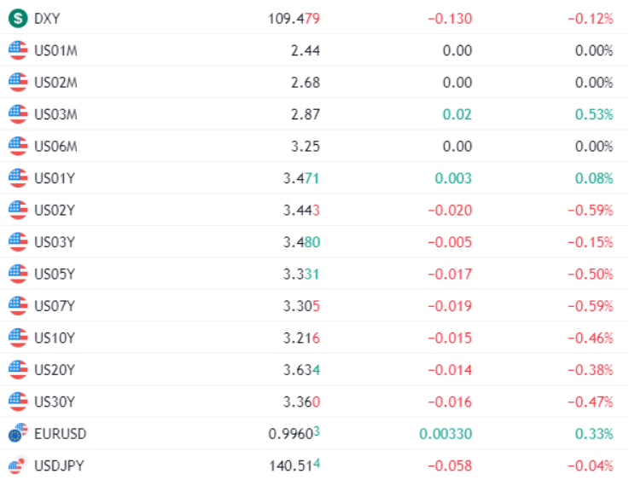Select the US01Y symbol label
This screenshot has width=629, height=480.
coord(55,178)
